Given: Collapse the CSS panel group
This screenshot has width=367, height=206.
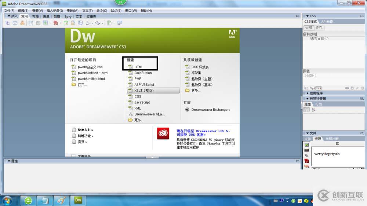Looking at the screenshot, I should click(x=307, y=16).
